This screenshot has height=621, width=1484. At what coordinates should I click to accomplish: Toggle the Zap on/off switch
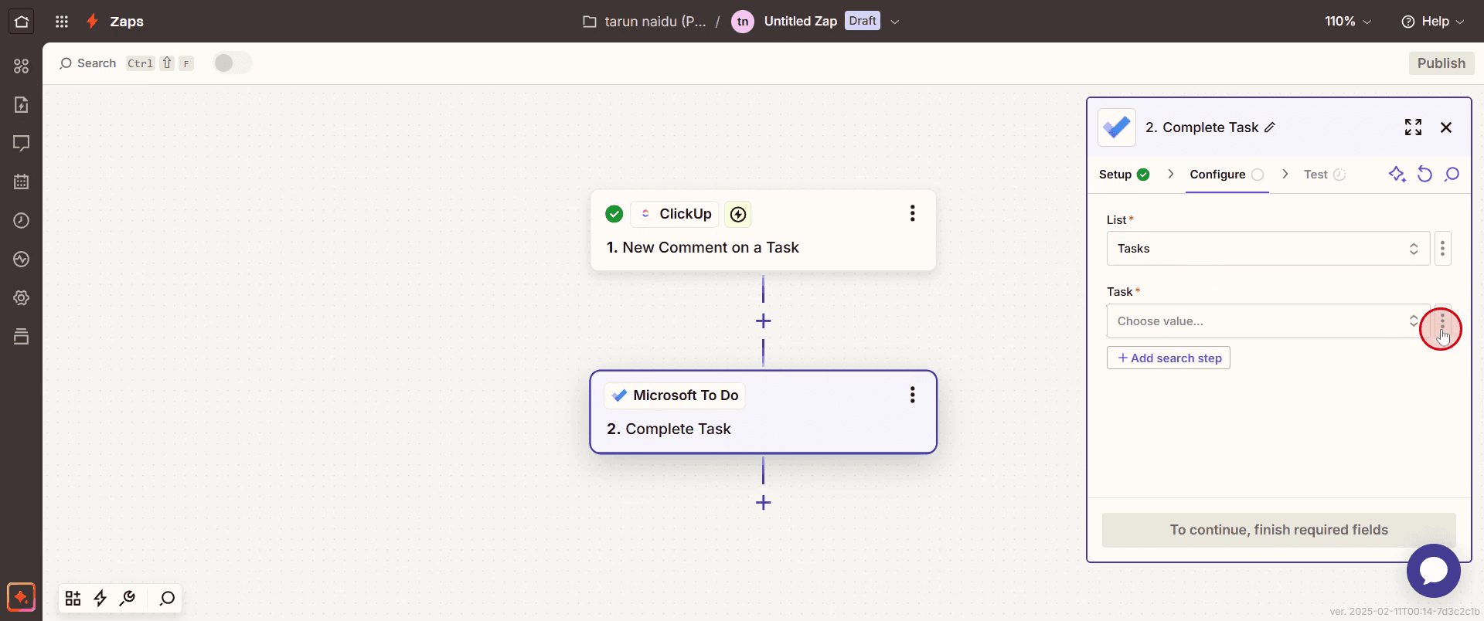pyautogui.click(x=233, y=63)
